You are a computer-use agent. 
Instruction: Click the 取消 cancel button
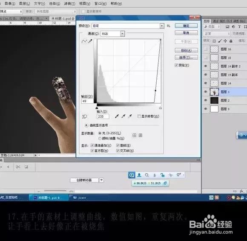[186, 33]
